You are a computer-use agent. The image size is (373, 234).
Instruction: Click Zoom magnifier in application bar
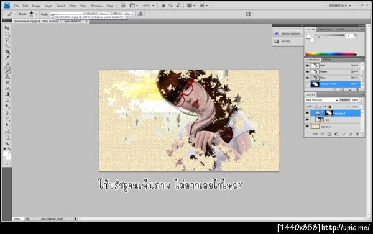[170, 6]
